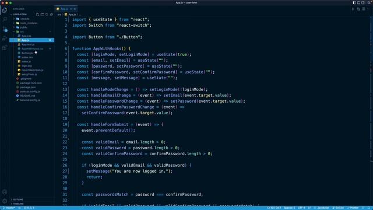This screenshot has width=373, height=210.
Task: Open index.css file
Action: pyautogui.click(x=31, y=57)
